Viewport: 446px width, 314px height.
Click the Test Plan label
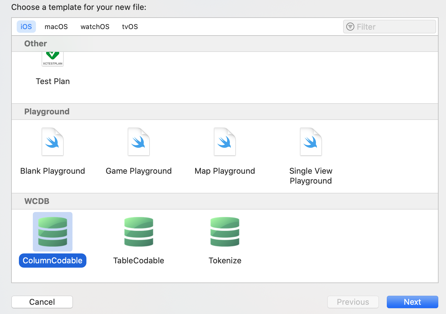pos(53,81)
